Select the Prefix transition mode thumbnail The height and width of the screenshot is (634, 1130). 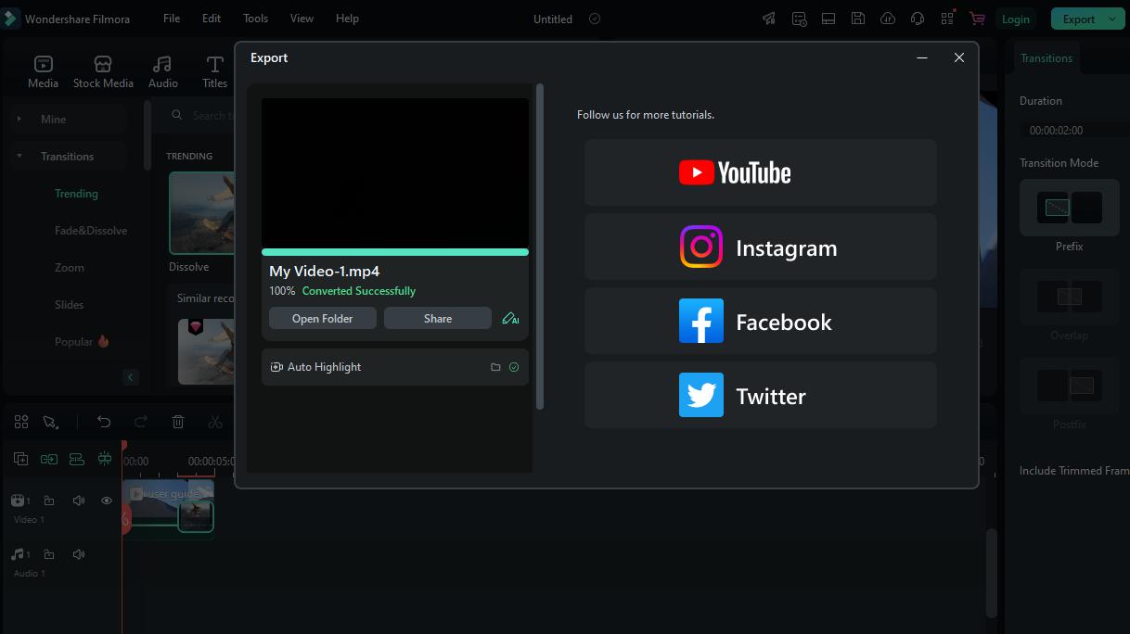coord(1069,208)
